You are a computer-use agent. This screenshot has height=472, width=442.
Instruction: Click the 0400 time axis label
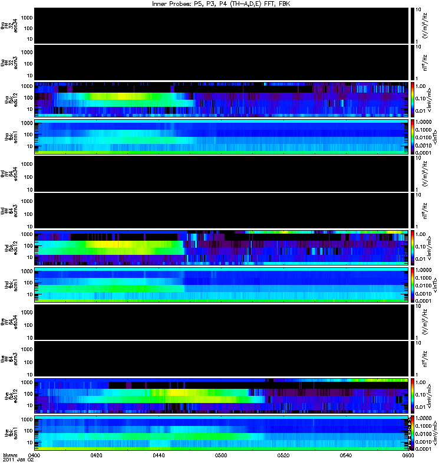click(34, 455)
